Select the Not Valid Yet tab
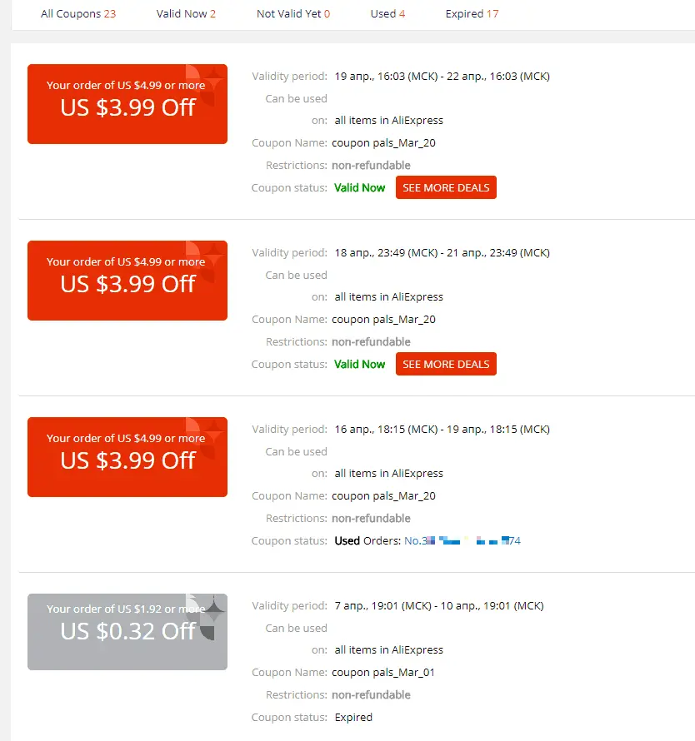The width and height of the screenshot is (695, 741). click(x=293, y=13)
